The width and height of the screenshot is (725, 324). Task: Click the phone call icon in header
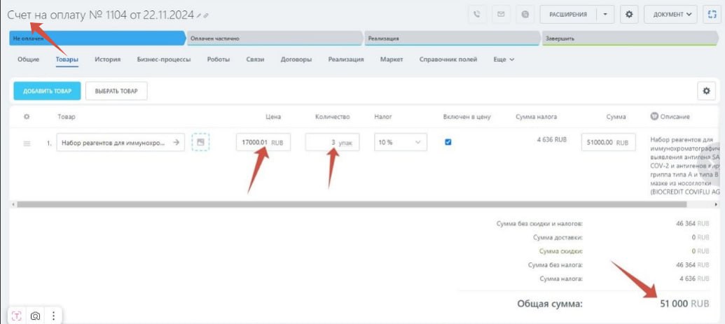[478, 14]
